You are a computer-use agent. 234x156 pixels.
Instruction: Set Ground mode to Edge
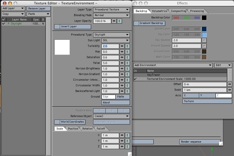[x=108, y=97]
